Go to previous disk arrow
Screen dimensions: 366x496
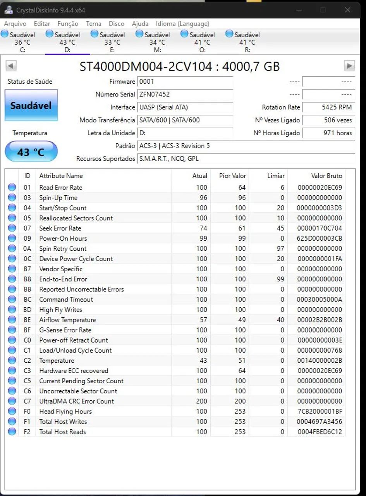point(11,66)
